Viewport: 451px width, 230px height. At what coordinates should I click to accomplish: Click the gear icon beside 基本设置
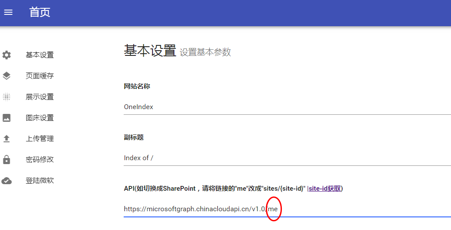(7, 55)
